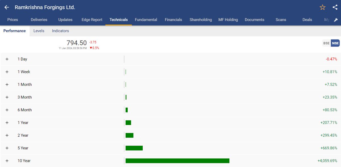Screen dimensions: 341x167
Task: Switch exchange to BSE
Action: tap(326, 43)
